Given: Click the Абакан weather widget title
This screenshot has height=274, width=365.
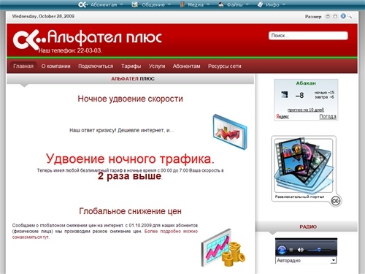Looking at the screenshot, I should click(x=306, y=83).
